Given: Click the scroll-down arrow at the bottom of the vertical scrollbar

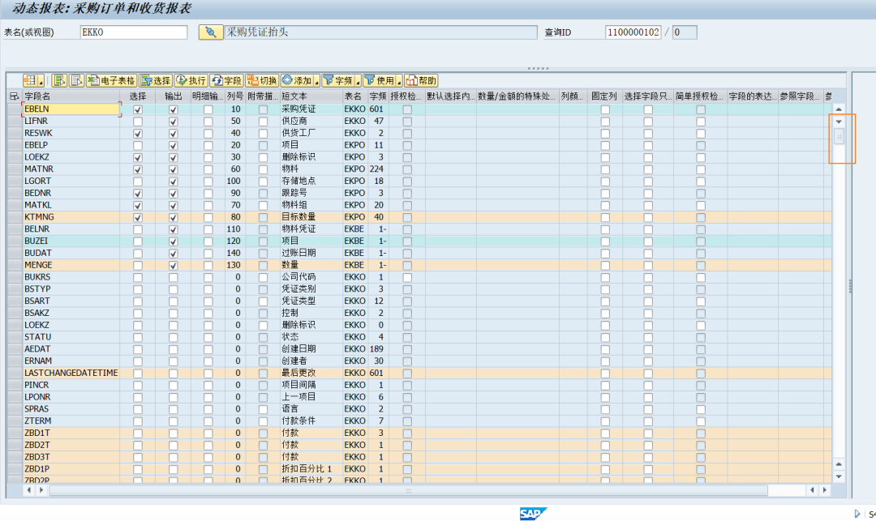Looking at the screenshot, I should tap(839, 477).
